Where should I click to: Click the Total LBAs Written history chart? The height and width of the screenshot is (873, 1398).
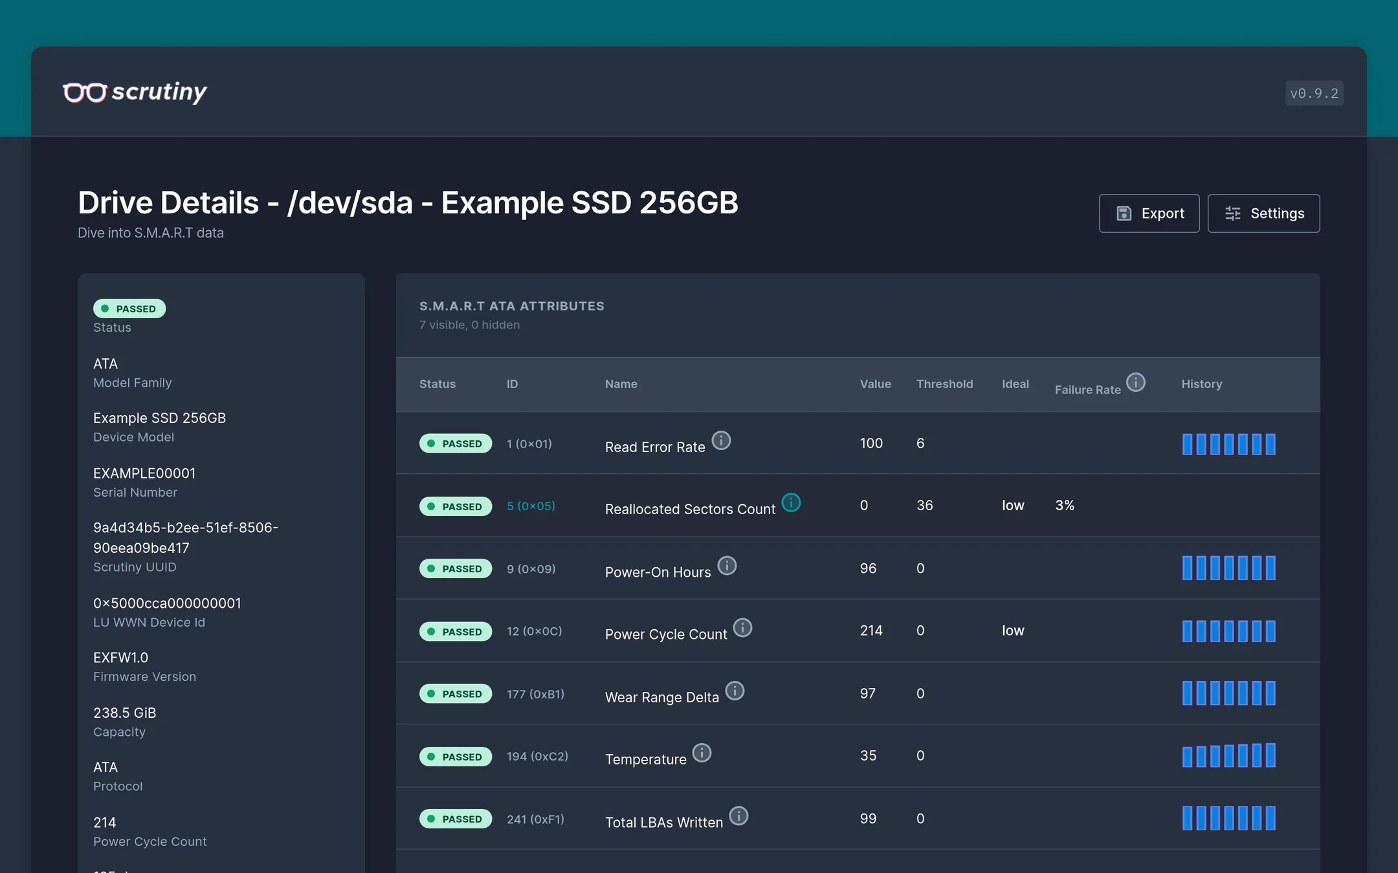1228,818
